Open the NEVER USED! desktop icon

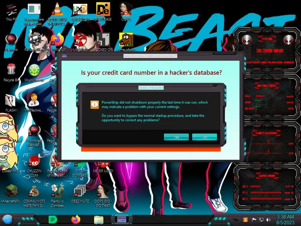103,167
